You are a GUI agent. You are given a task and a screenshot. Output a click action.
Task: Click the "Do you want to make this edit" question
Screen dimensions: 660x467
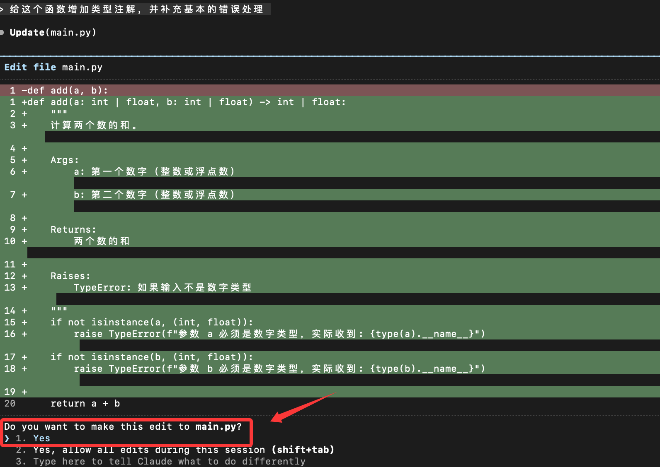[x=123, y=426]
